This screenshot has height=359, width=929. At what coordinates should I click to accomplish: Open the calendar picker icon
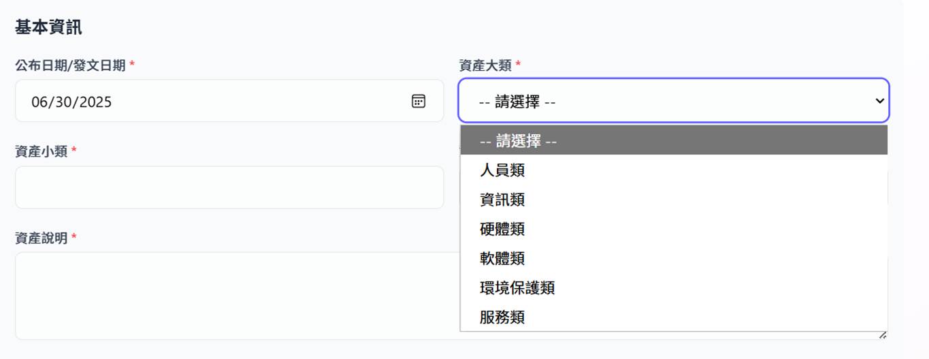(418, 102)
